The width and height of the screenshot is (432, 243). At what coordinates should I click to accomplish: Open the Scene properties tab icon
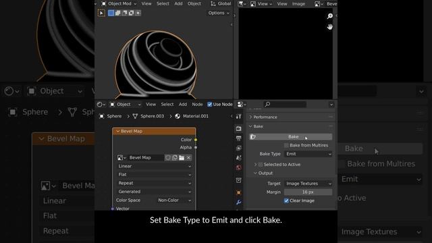tap(238, 158)
